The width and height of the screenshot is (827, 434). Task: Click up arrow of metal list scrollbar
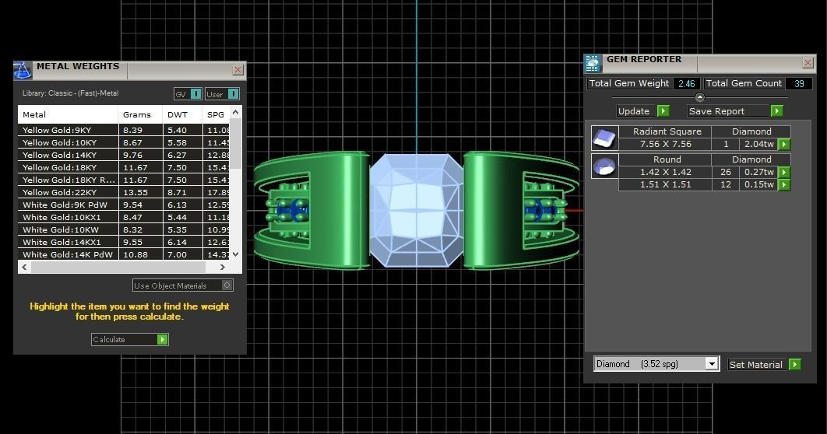[x=236, y=112]
